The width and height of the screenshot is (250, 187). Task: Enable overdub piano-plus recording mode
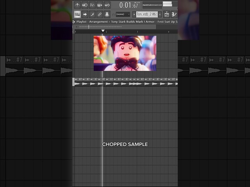point(100,5)
